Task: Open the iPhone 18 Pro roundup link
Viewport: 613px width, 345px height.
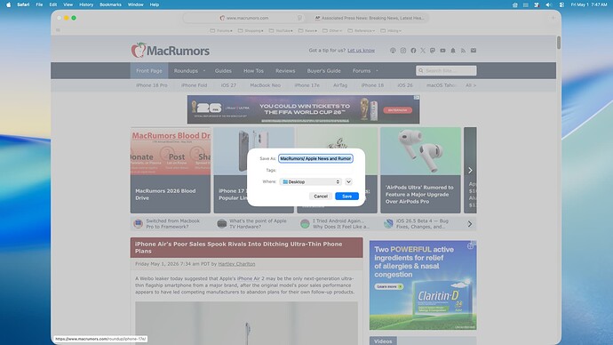Action: click(151, 85)
